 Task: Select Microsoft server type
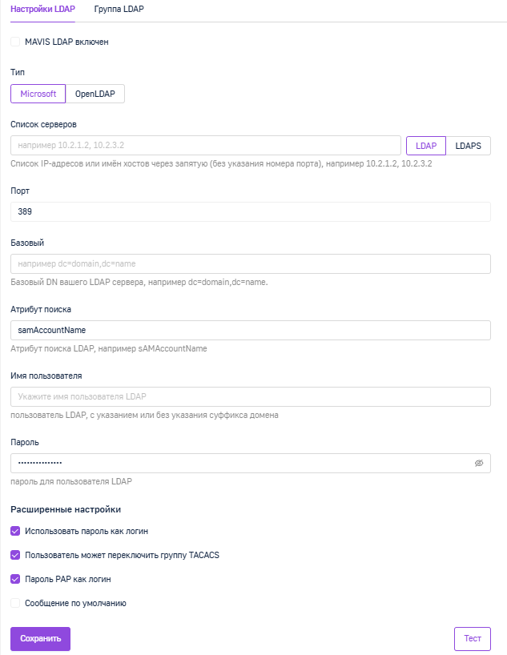coord(38,94)
